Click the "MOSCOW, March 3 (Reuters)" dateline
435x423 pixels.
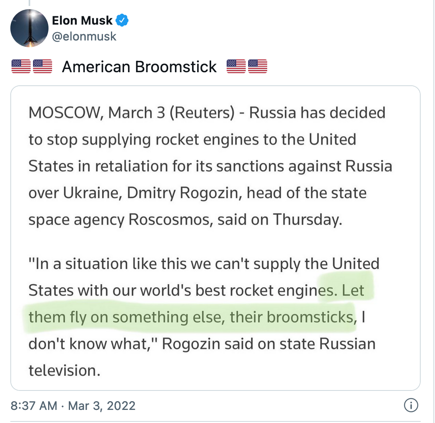click(x=131, y=113)
